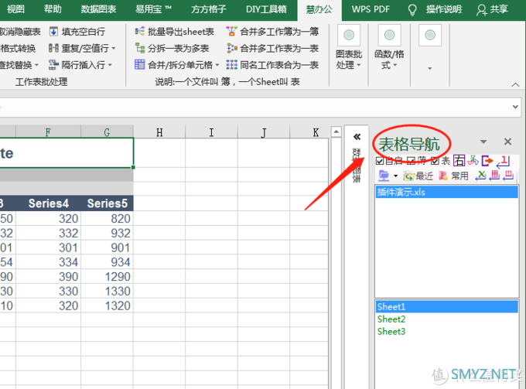Select 分拆一表为多表 tool
The width and height of the screenshot is (526, 389).
click(172, 48)
